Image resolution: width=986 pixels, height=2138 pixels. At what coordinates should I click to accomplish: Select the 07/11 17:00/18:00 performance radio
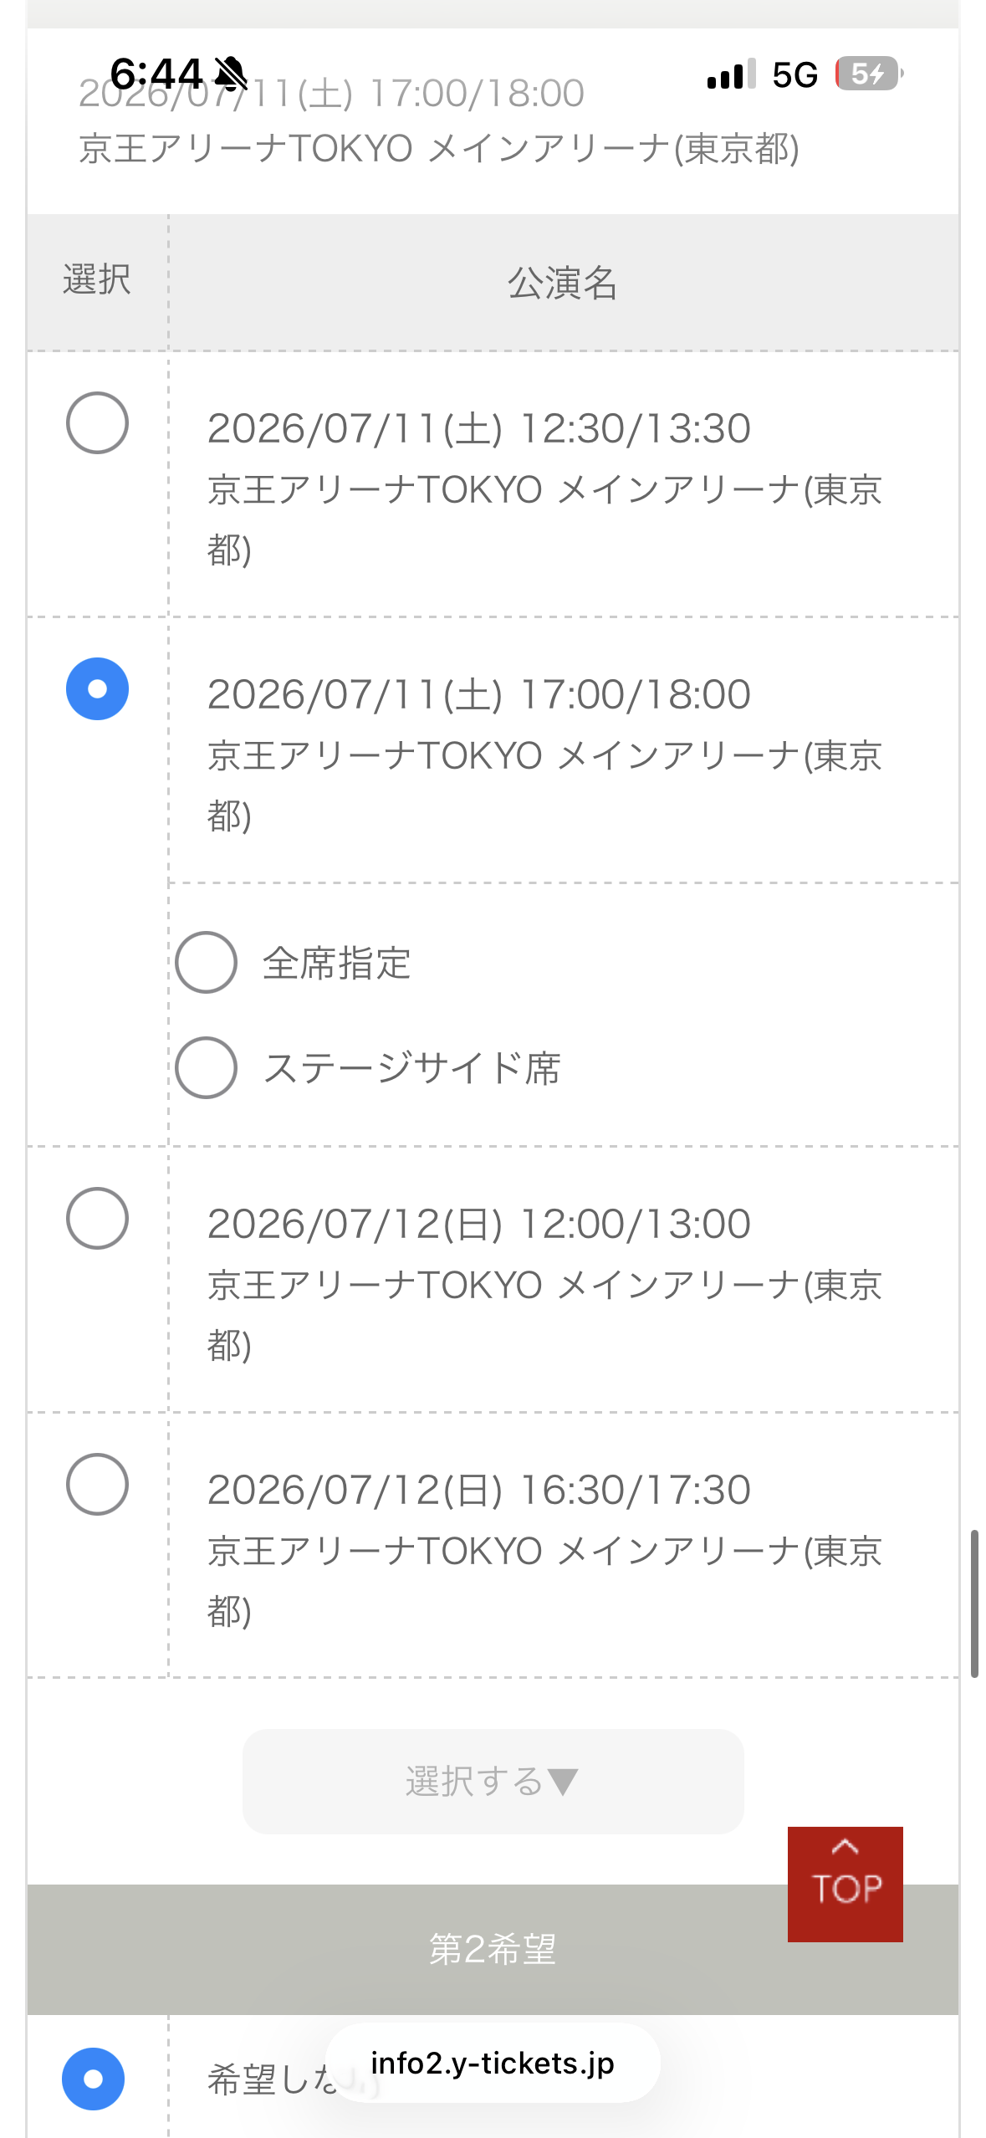(x=97, y=689)
